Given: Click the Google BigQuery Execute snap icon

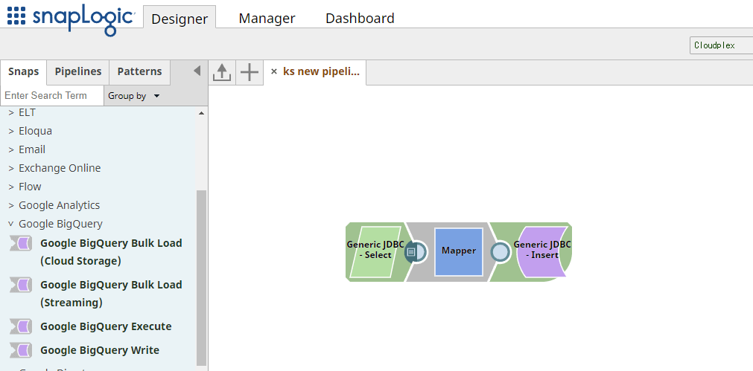Looking at the screenshot, I should [20, 326].
